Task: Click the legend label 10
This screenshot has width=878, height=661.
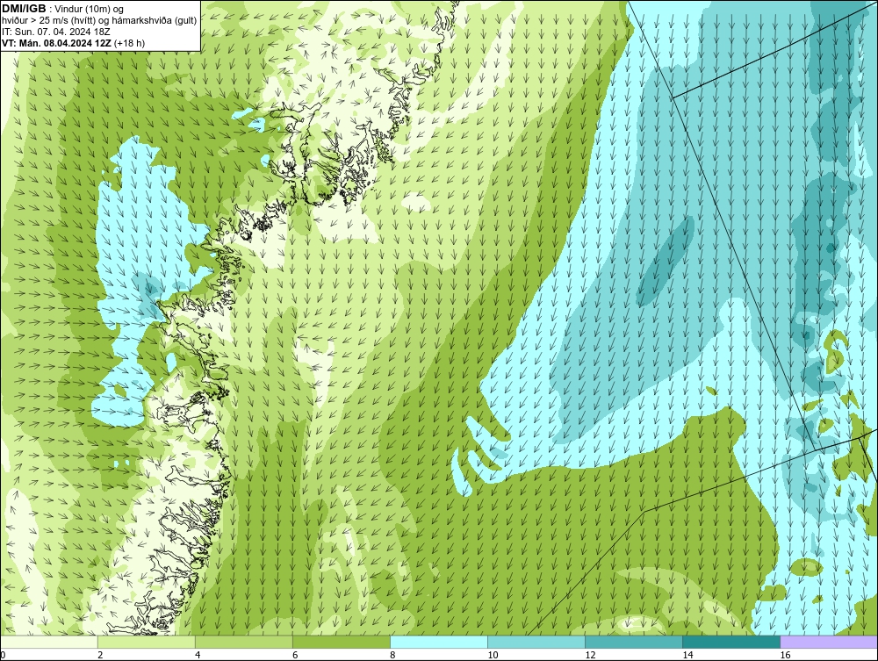Action: pyautogui.click(x=493, y=655)
